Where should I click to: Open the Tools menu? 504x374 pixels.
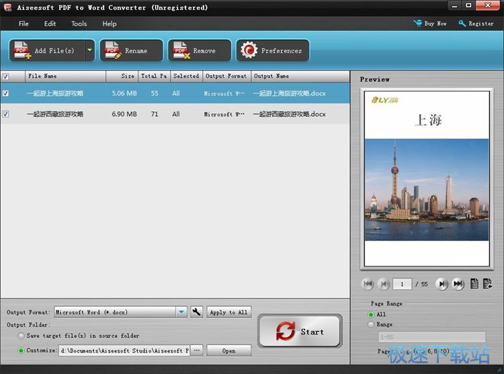[x=79, y=24]
